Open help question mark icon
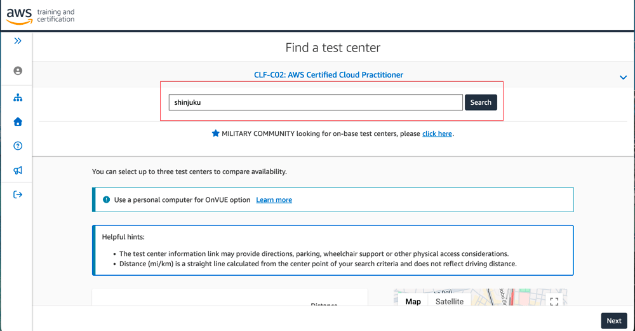 click(x=17, y=146)
